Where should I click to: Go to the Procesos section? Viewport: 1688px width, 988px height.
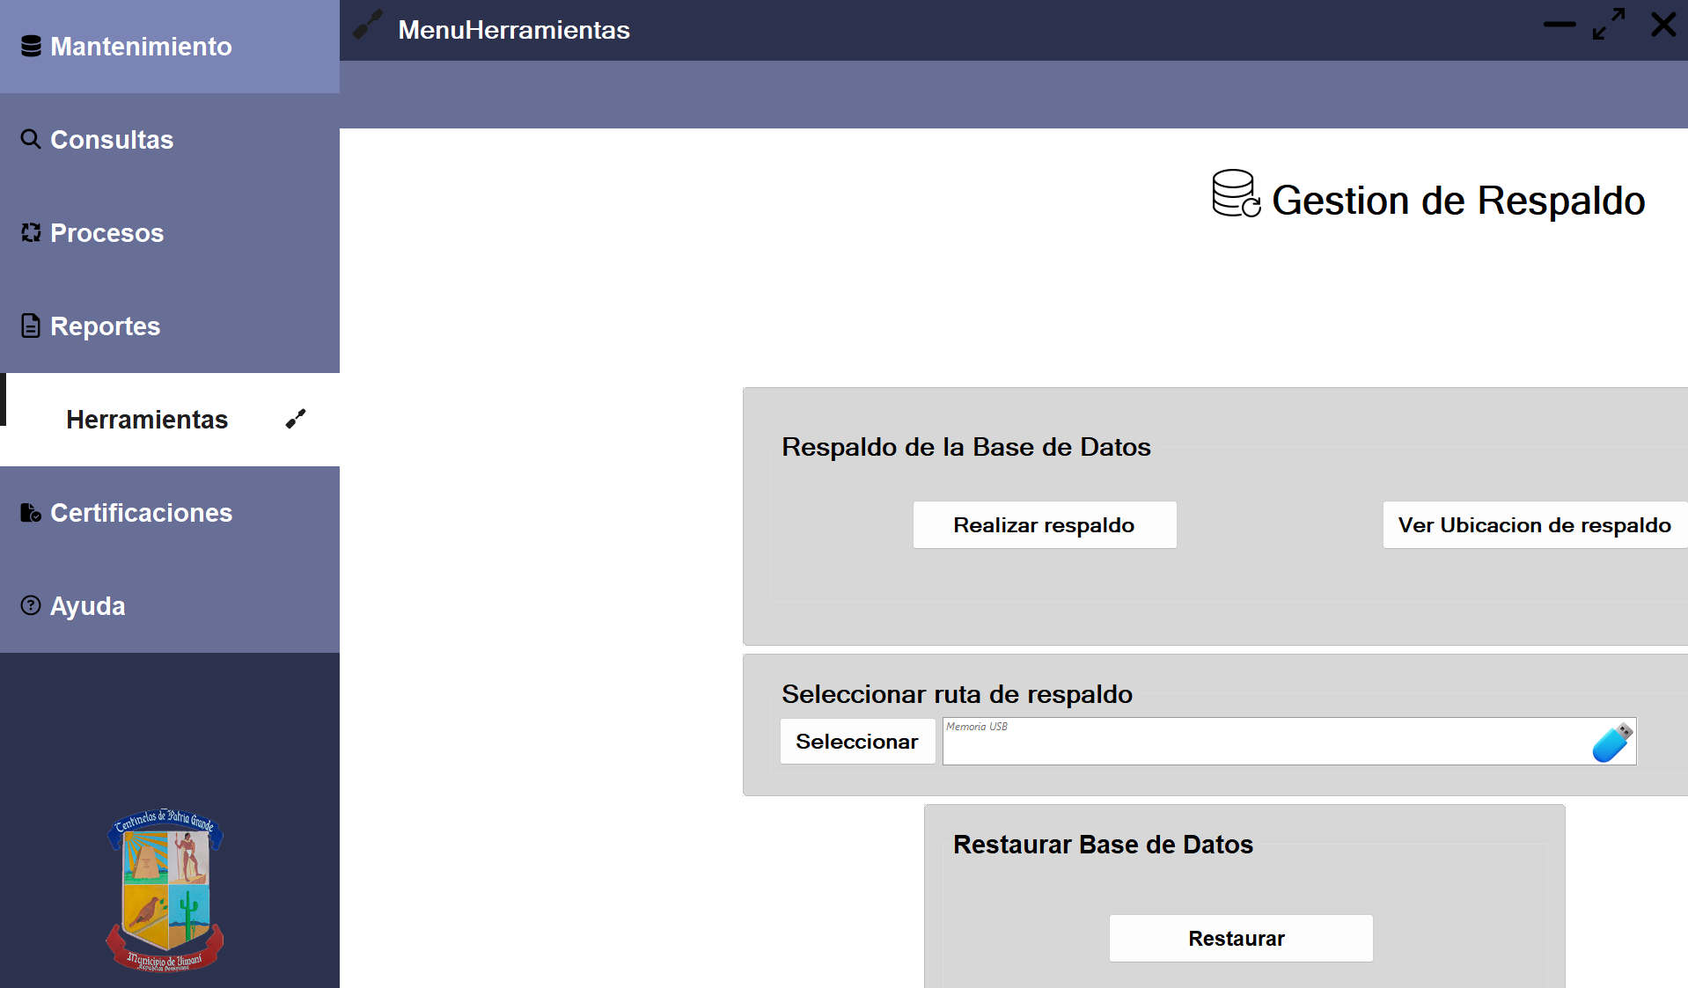[x=170, y=233]
